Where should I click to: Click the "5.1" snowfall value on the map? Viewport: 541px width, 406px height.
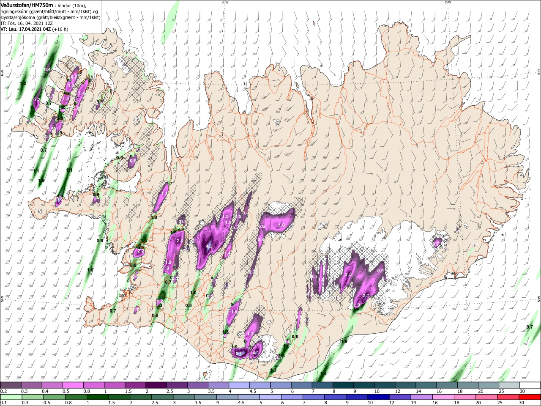pos(238,354)
